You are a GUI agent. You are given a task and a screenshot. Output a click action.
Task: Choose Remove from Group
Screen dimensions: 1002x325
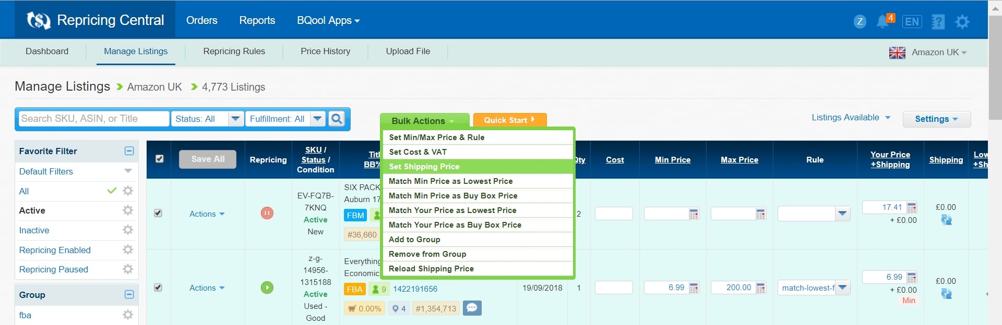(478, 254)
